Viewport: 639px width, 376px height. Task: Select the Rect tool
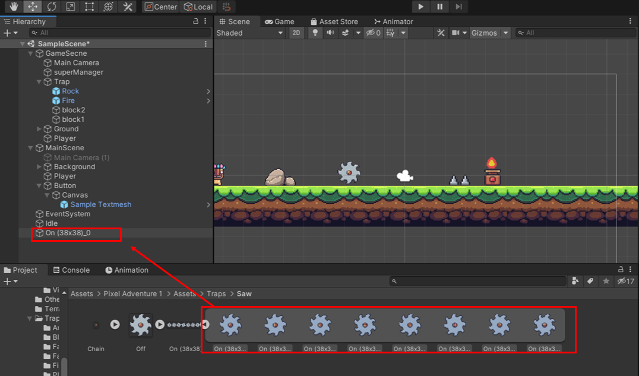(89, 7)
